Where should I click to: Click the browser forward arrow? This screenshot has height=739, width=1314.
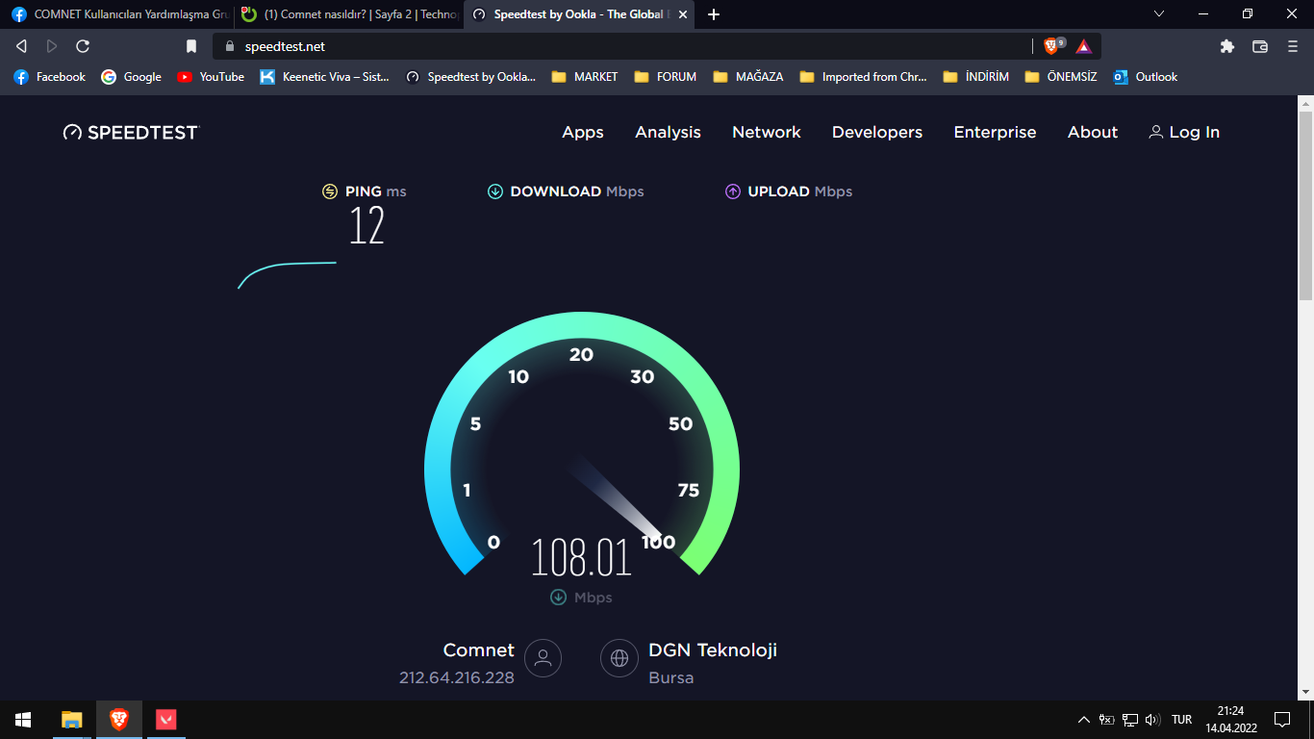(52, 46)
